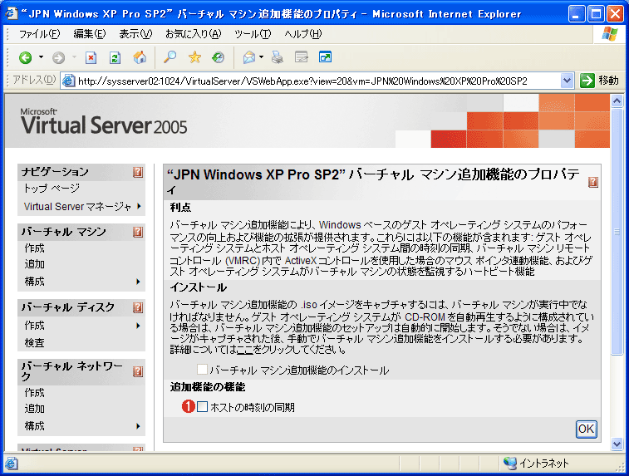Click 作成 under バーチャル マシン
Screen dimensions: 629x476
pyautogui.click(x=35, y=248)
